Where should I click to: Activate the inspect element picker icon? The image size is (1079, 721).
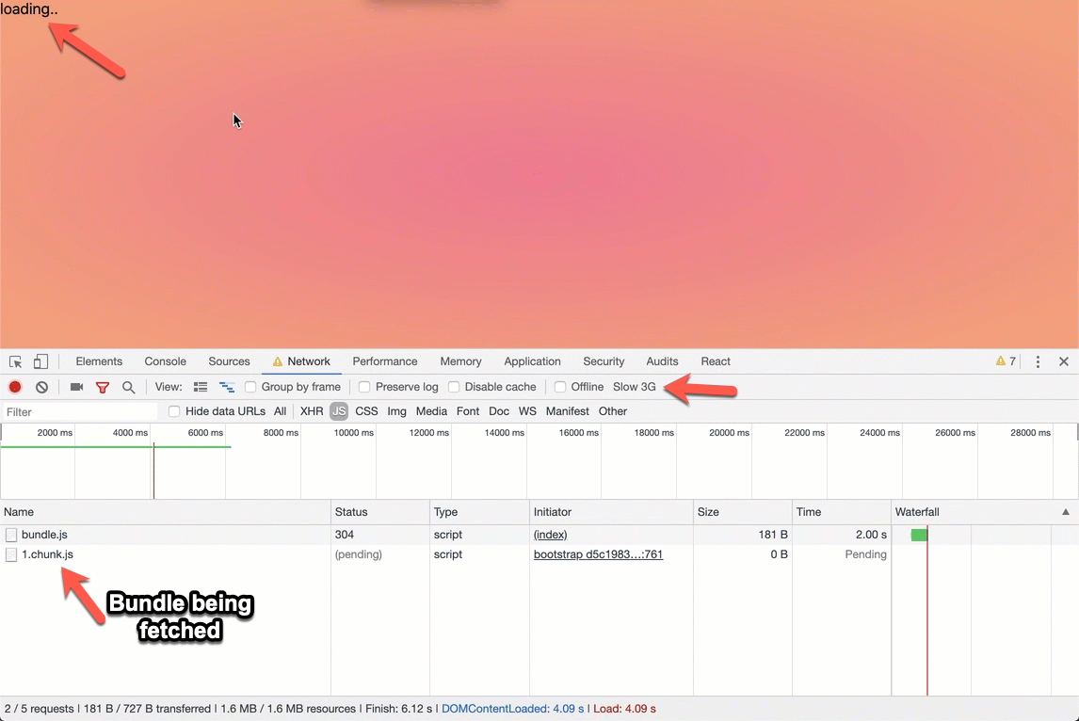pos(15,361)
